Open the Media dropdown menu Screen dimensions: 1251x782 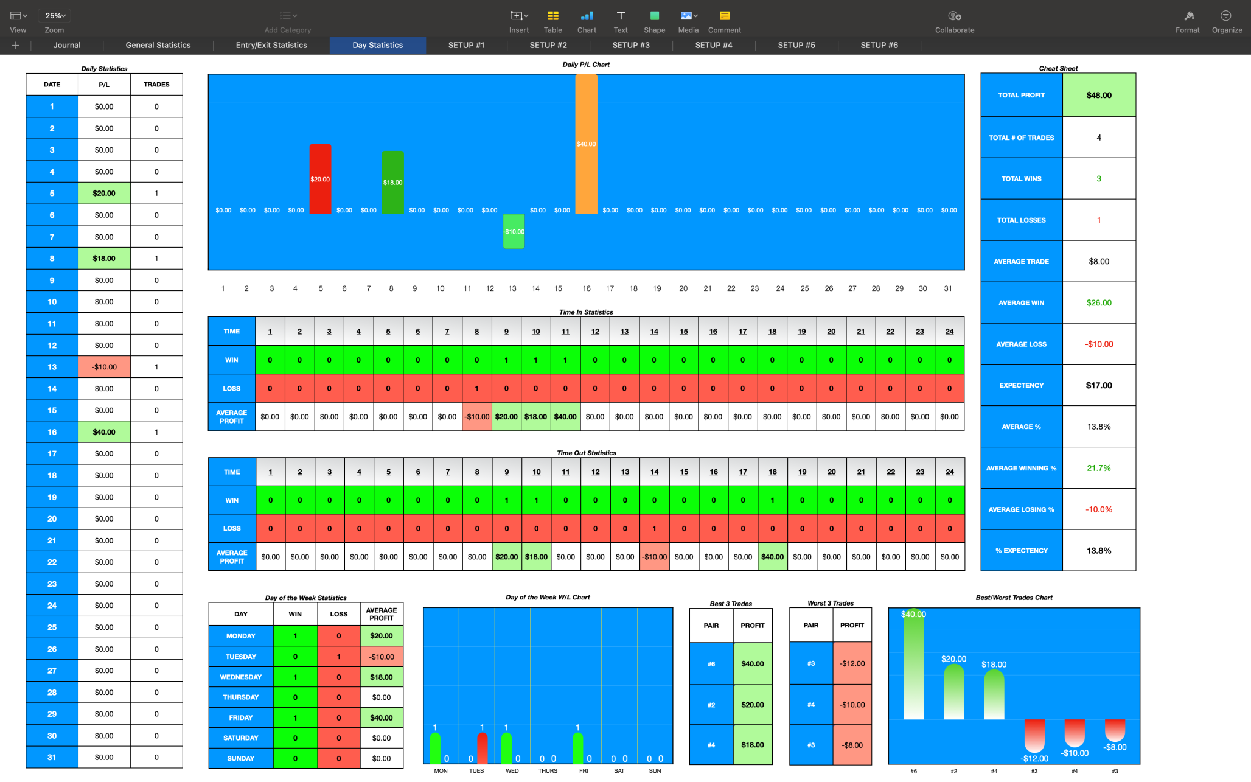pyautogui.click(x=688, y=16)
